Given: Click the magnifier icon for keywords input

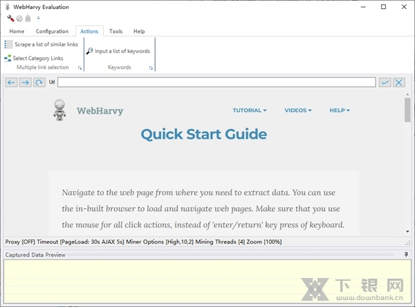Looking at the screenshot, I should [89, 51].
